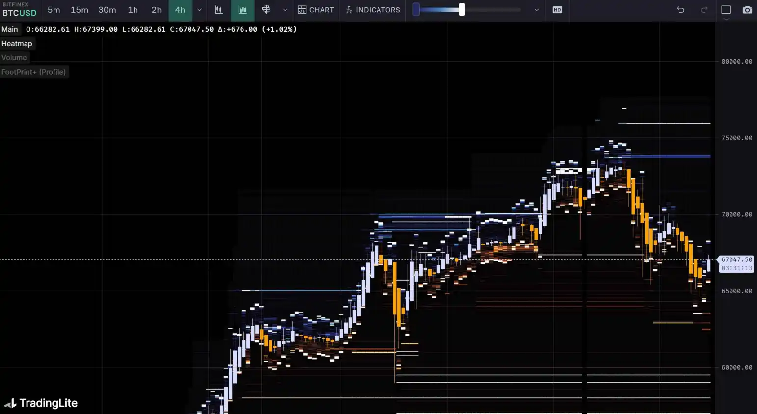The height and width of the screenshot is (414, 757).
Task: Click the fullscreen layout square icon
Action: point(726,10)
